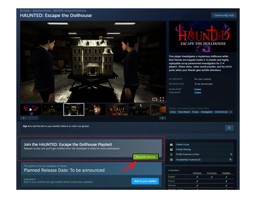The width and height of the screenshot is (256, 208).
Task: Open the Coven developer link
Action: 198,89
